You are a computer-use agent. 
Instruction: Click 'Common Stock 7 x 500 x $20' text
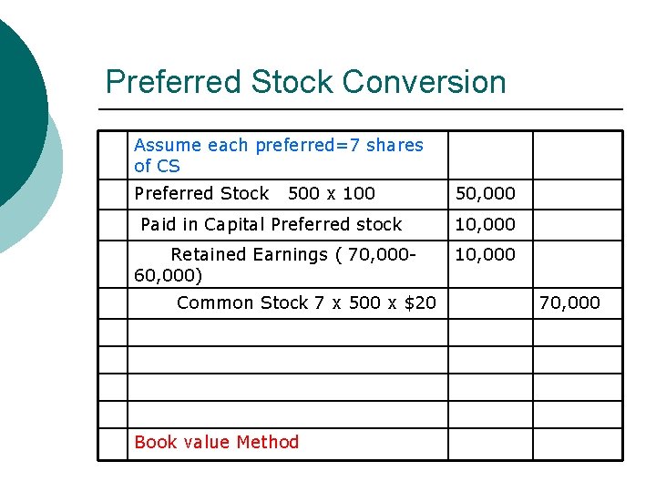[306, 302]
